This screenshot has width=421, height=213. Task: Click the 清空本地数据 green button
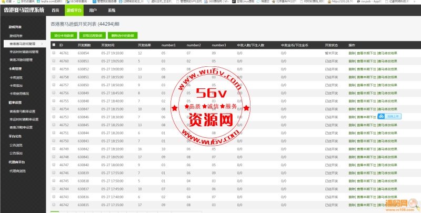64,35
